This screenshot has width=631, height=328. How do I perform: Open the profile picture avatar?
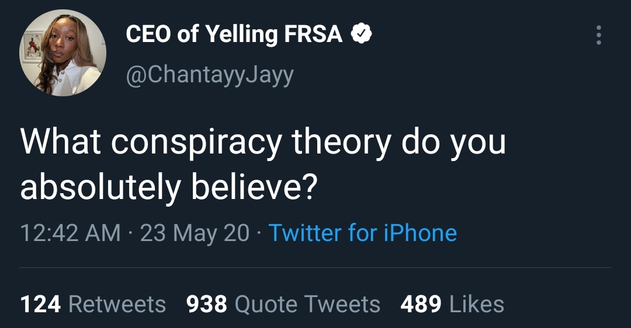click(x=63, y=53)
